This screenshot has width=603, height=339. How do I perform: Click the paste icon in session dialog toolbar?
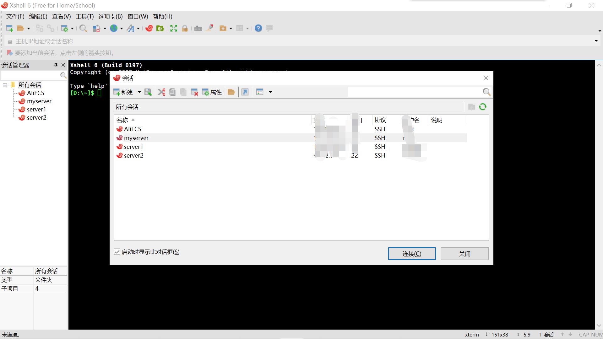coord(183,92)
